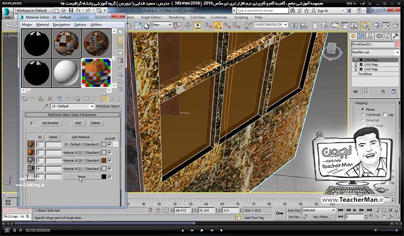Click the Add sub-material button
The width and height of the screenshot is (404, 236).
point(78,123)
